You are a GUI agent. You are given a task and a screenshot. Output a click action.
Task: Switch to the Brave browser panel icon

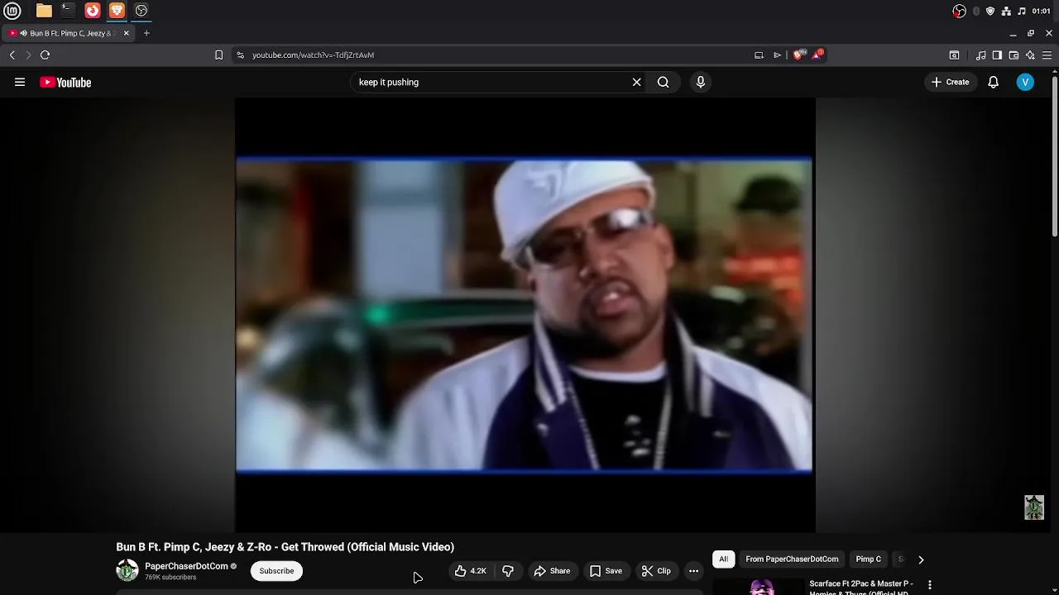coord(117,11)
